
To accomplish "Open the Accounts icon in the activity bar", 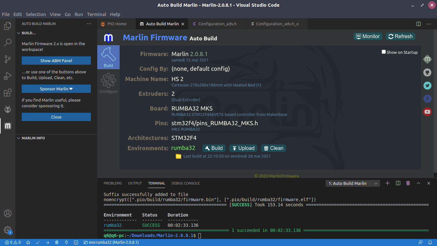I will [8, 213].
